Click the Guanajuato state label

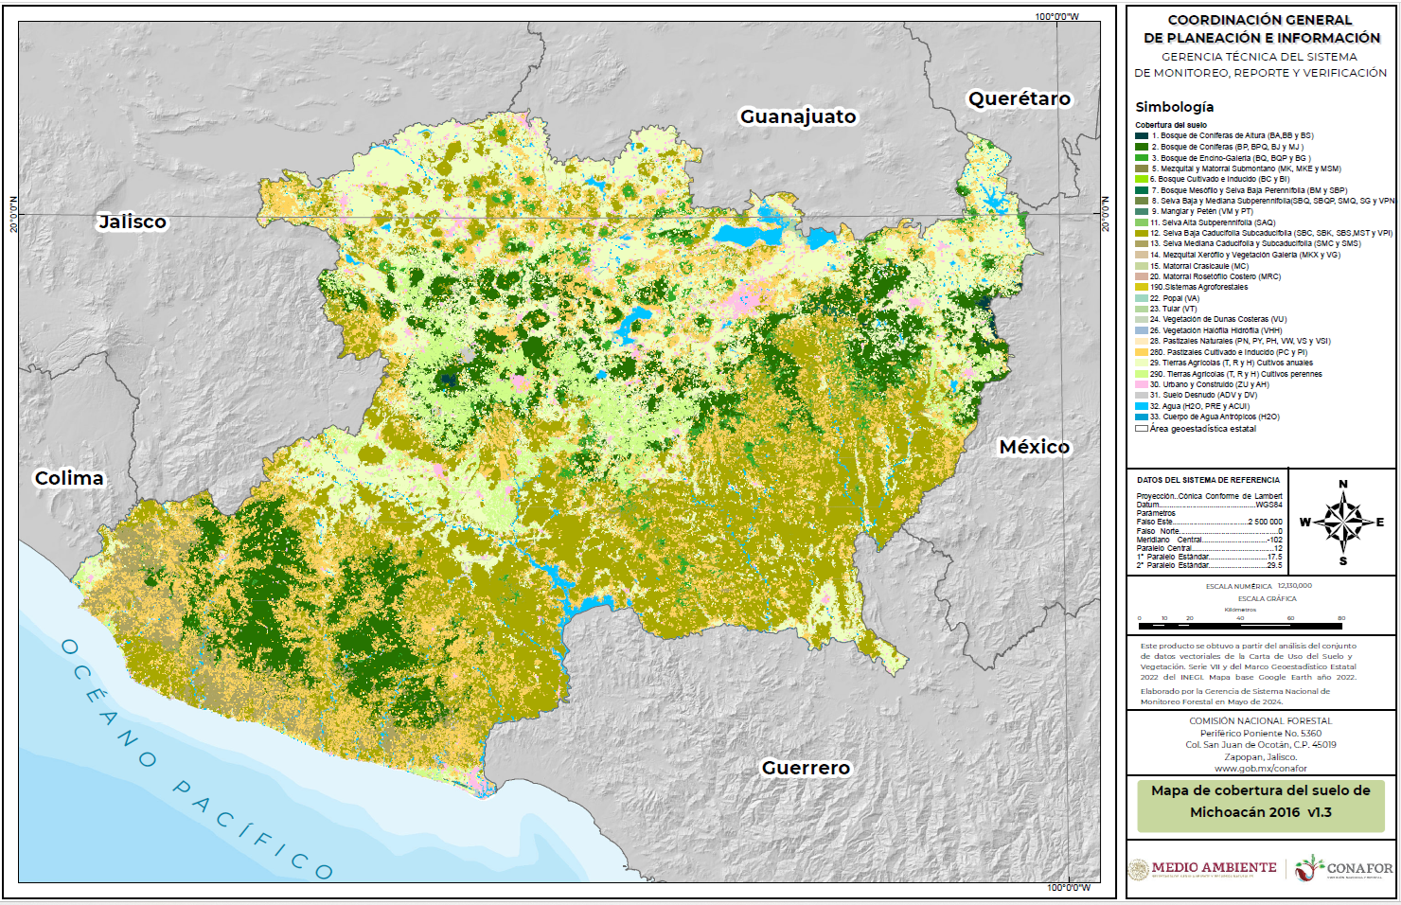click(798, 116)
